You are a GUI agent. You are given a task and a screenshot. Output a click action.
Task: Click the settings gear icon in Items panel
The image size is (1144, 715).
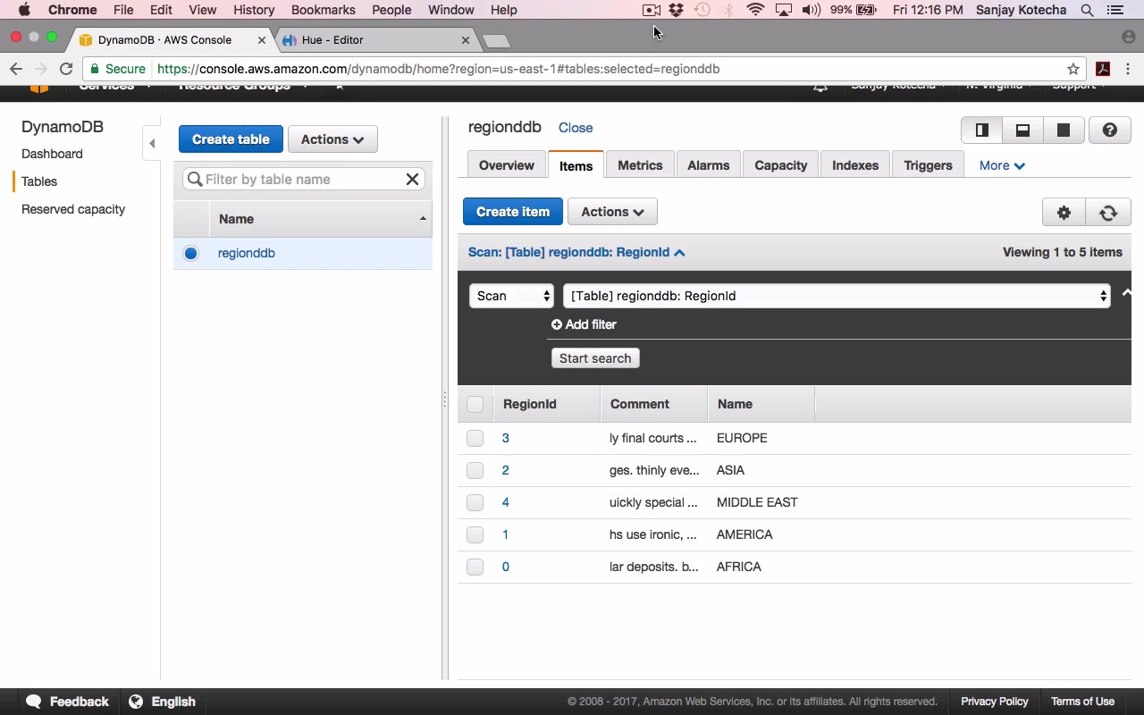coord(1064,212)
